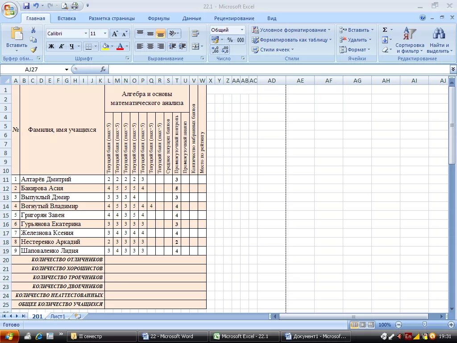The width and height of the screenshot is (457, 343).
Task: Paste with the large Вставить clipboard icon
Action: [x=17, y=34]
